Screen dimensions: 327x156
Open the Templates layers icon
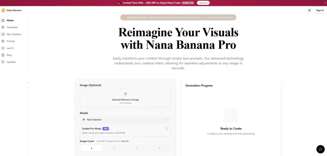(3, 27)
